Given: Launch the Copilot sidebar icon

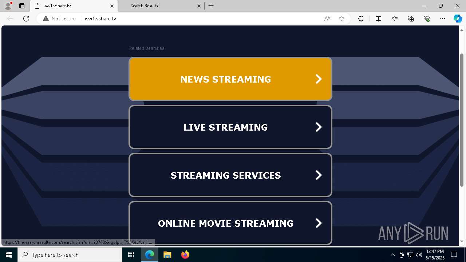Looking at the screenshot, I should [458, 19].
